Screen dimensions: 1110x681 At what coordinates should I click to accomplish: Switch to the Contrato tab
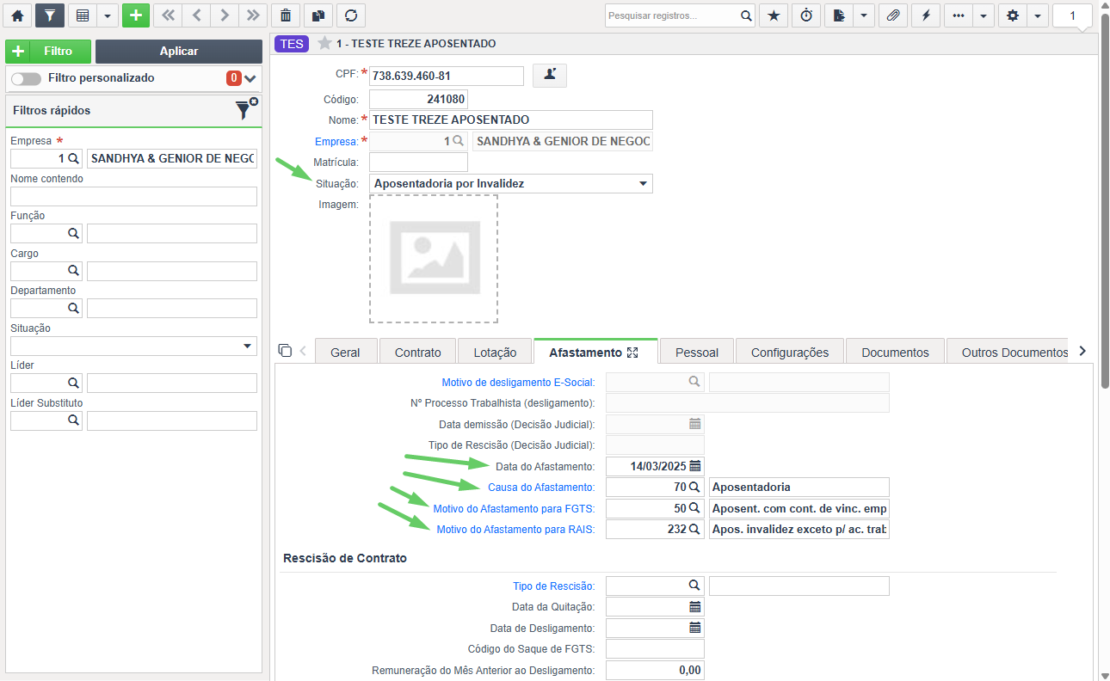click(418, 353)
